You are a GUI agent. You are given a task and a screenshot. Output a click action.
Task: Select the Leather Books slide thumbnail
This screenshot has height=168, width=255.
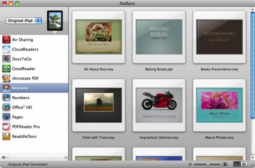coord(219,37)
